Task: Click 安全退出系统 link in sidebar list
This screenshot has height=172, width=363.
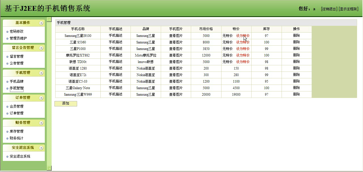Action: click(20, 156)
